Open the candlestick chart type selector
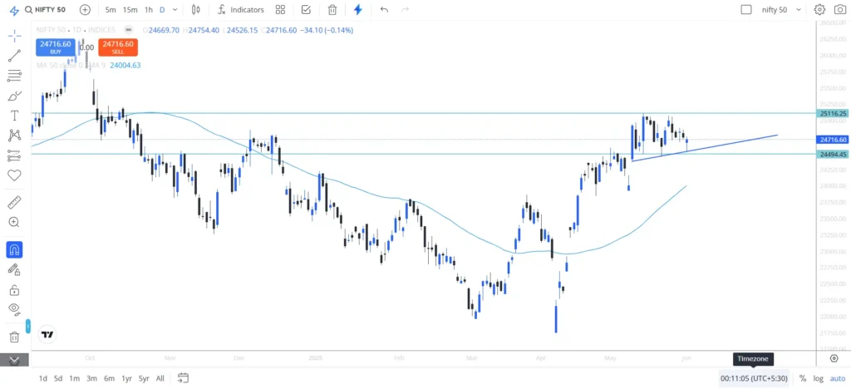 point(196,10)
